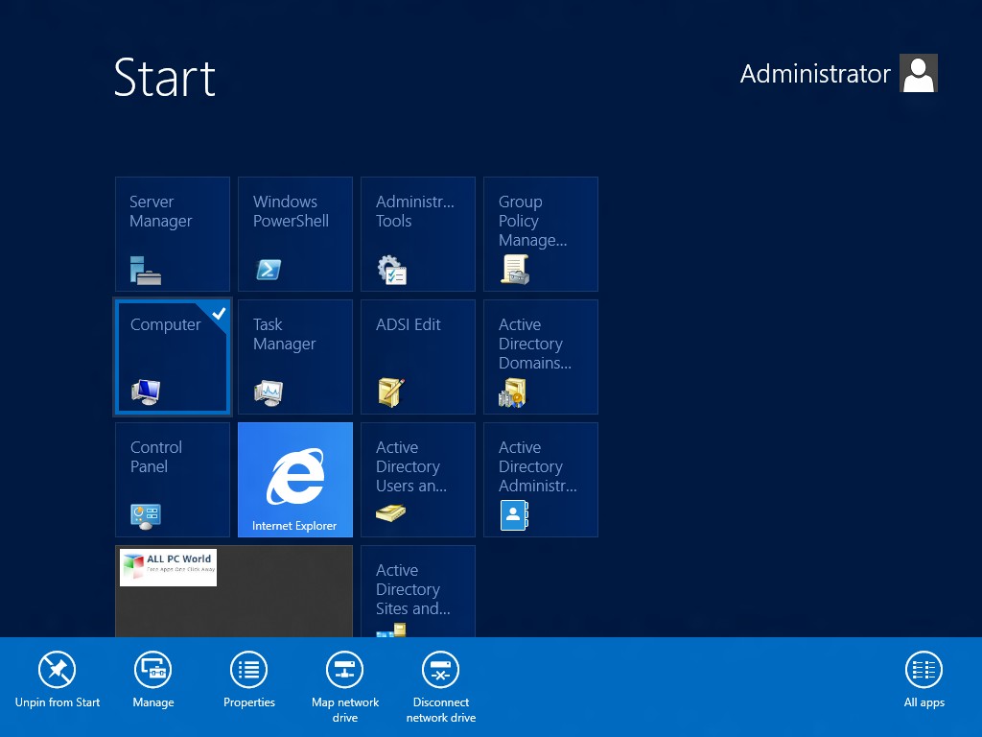
Task: Open the Server Manager tile
Action: (x=172, y=234)
